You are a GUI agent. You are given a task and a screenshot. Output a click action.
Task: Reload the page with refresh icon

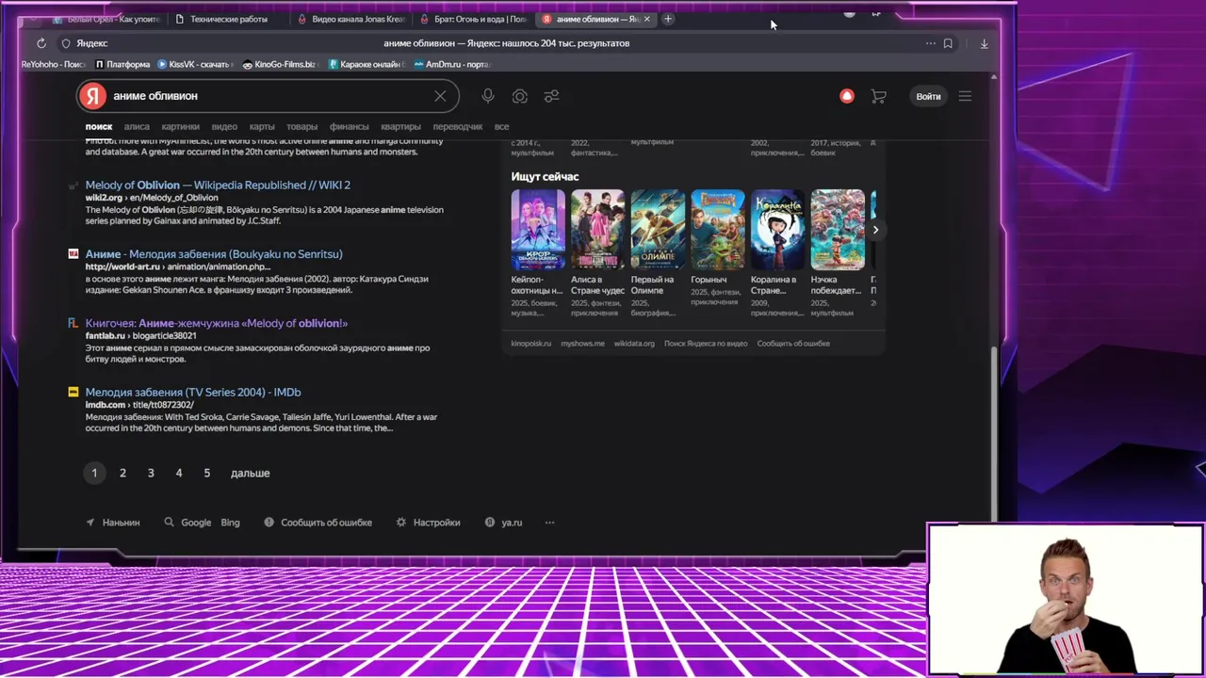(41, 43)
